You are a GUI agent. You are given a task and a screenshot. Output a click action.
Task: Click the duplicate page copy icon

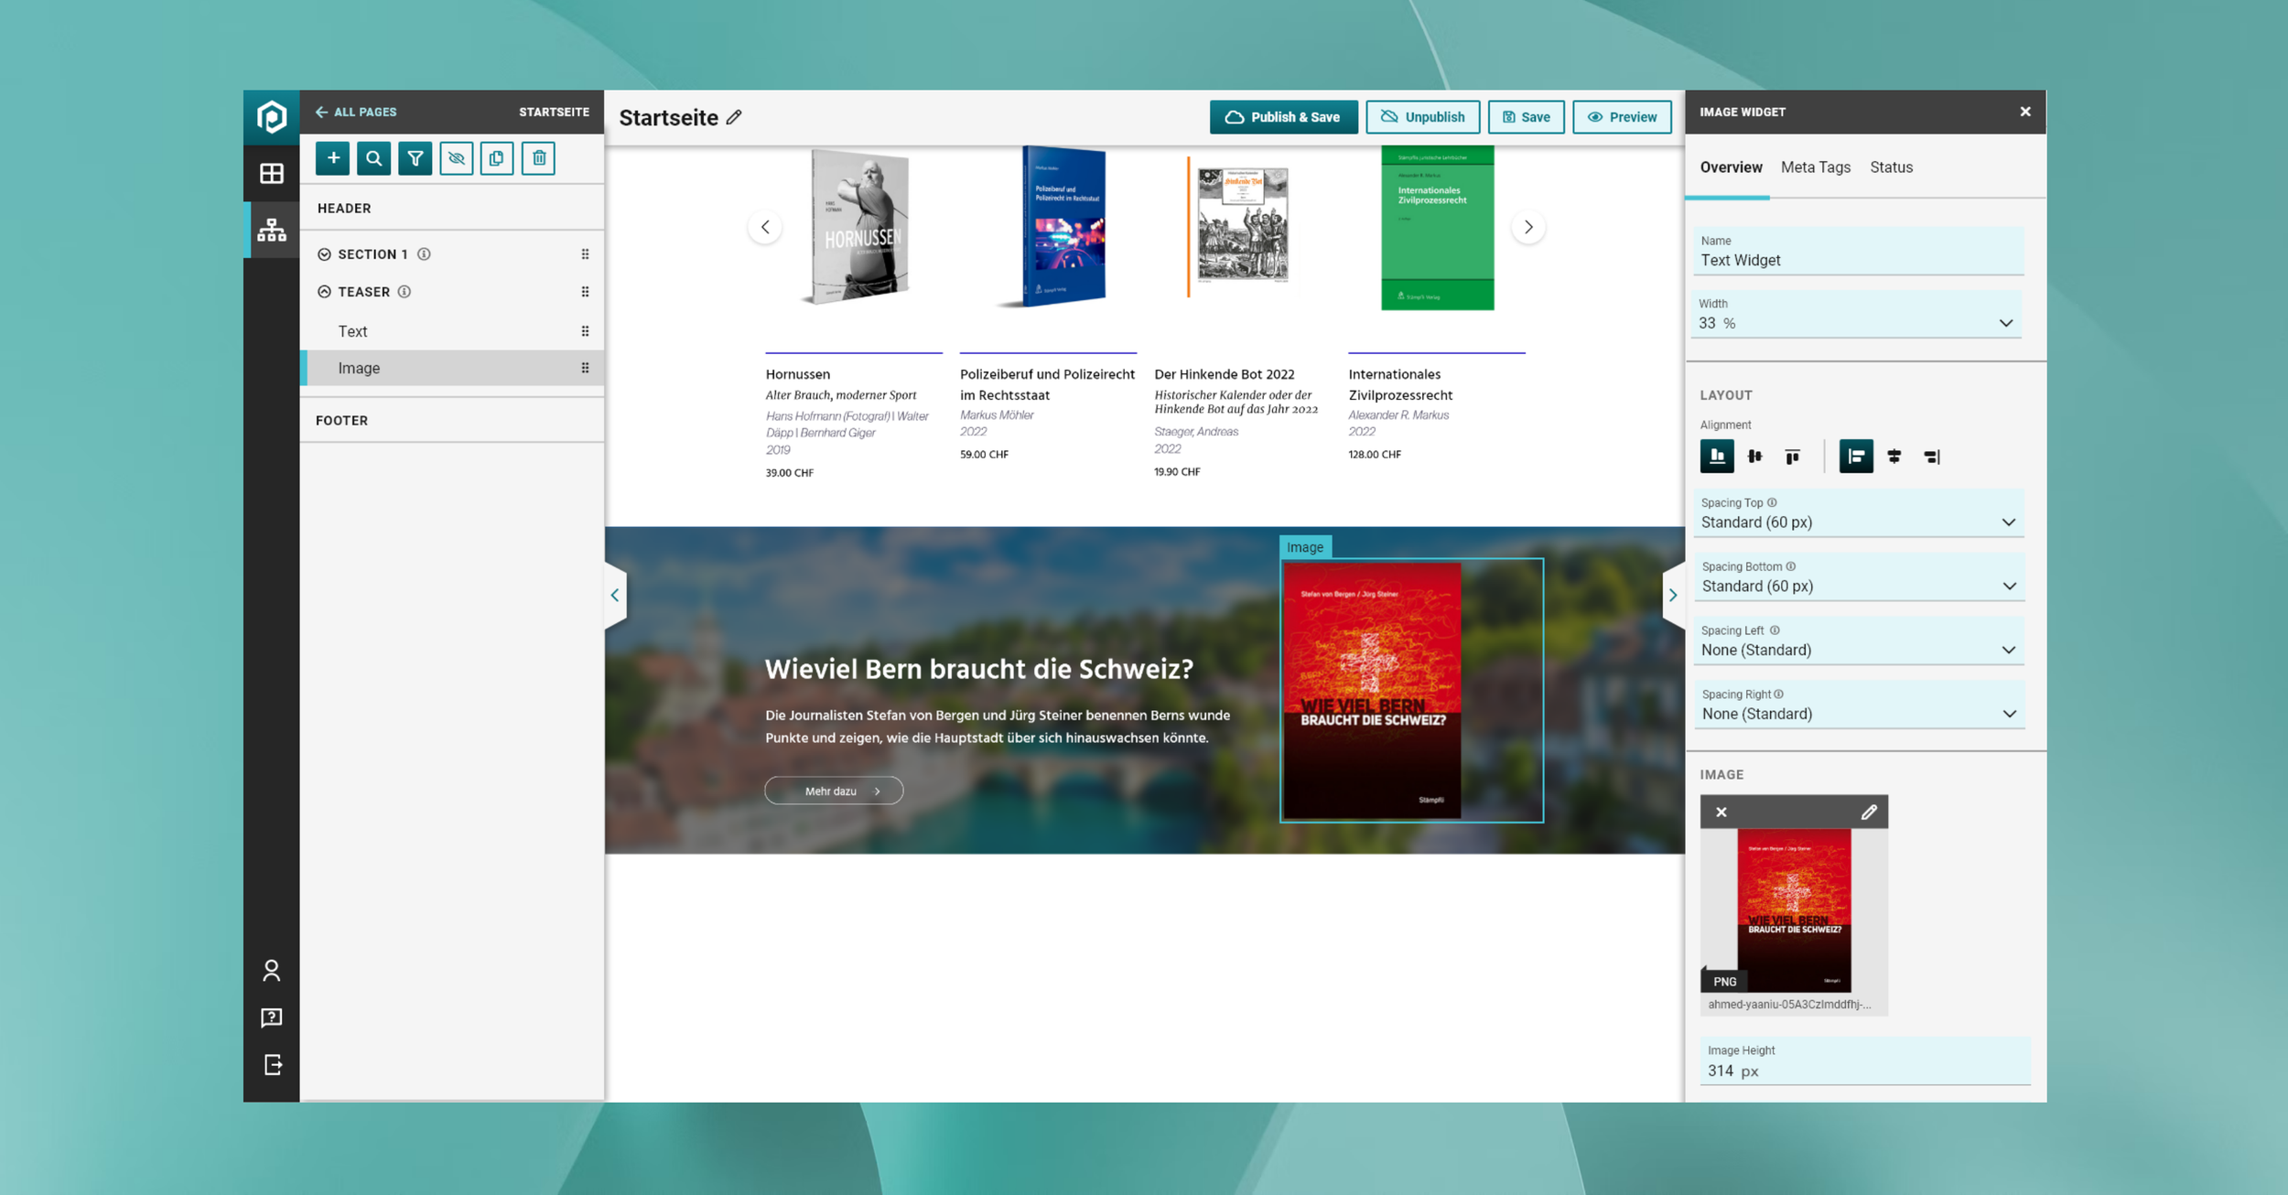tap(497, 158)
